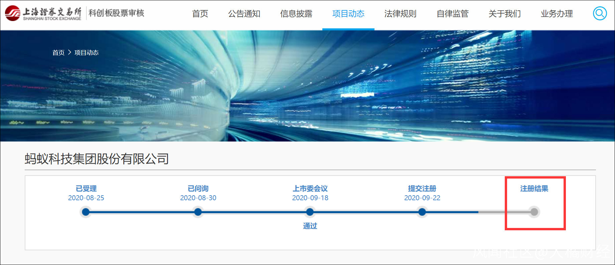The height and width of the screenshot is (265, 615).
Task: Click the 通过 result text
Action: 310,226
